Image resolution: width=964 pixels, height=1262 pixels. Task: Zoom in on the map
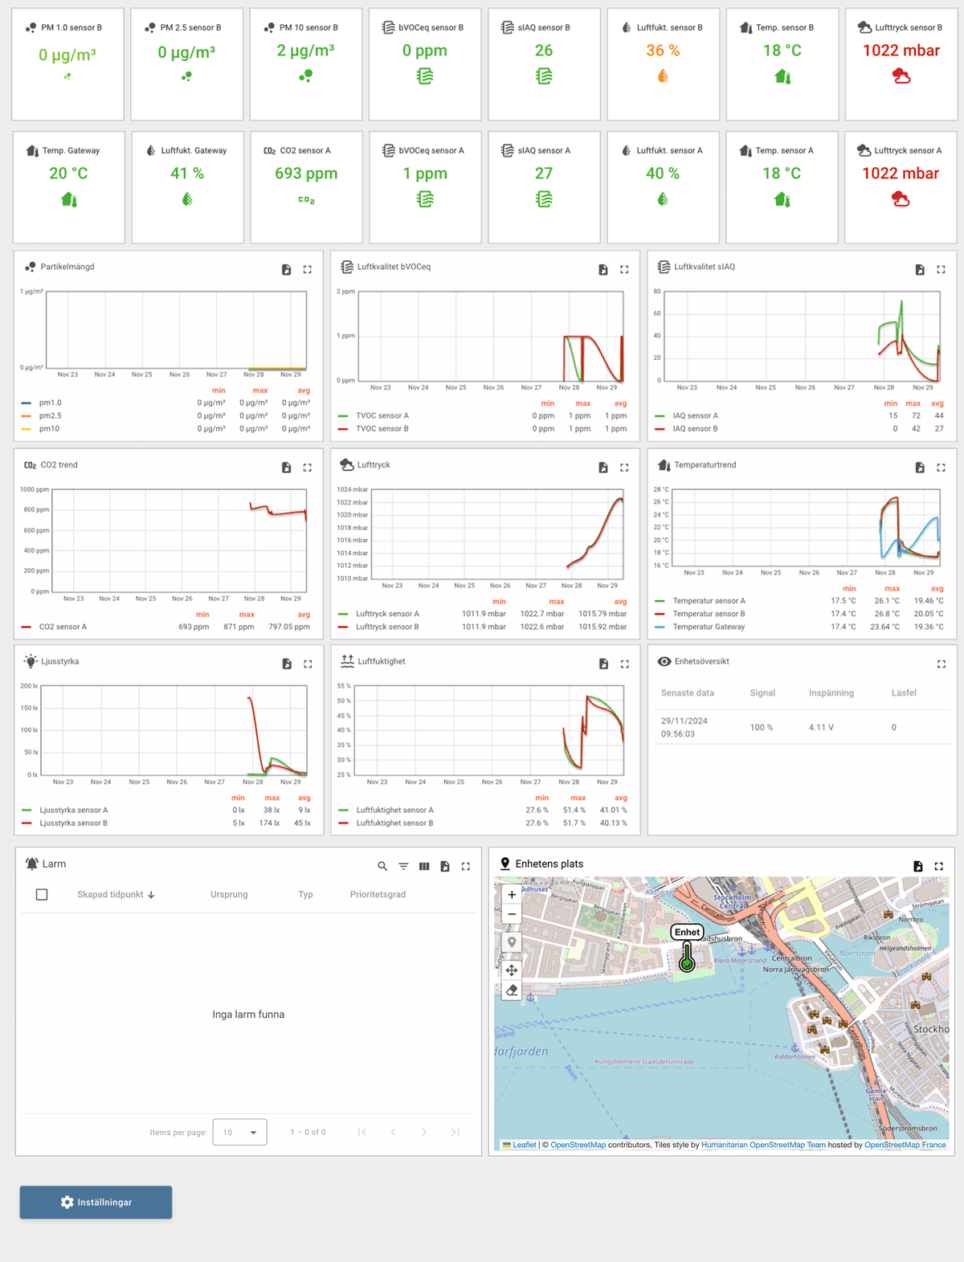point(512,894)
